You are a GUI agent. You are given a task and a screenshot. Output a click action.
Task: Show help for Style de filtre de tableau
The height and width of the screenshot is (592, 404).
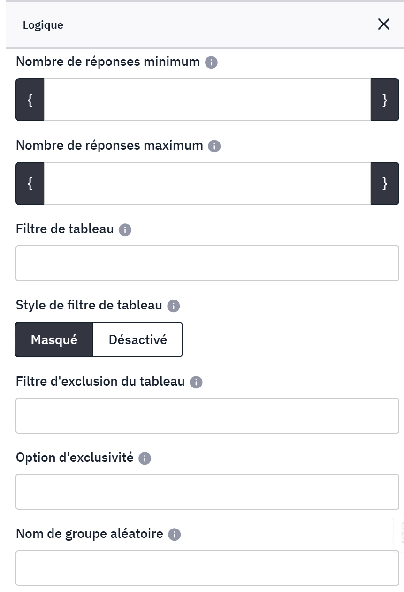pyautogui.click(x=173, y=306)
